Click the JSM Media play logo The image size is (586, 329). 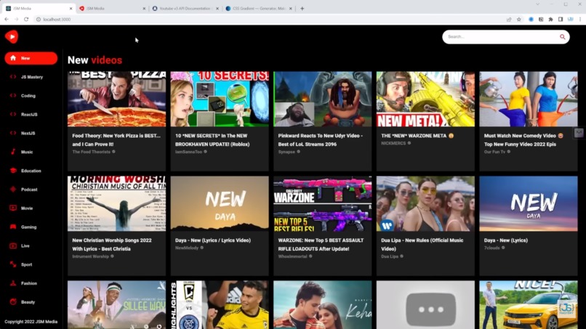coord(12,36)
